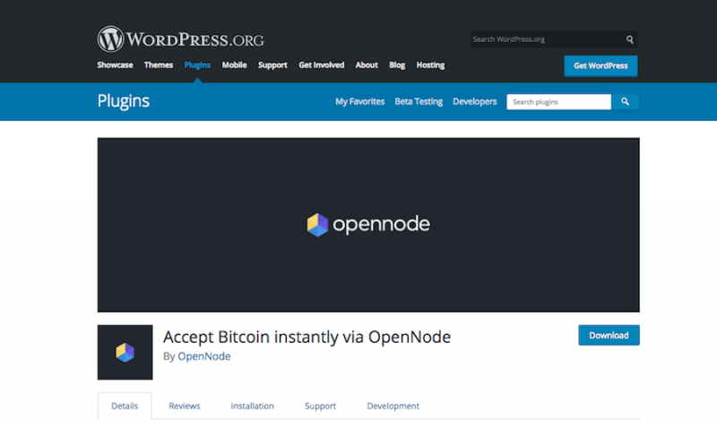Go to Developers page
Image resolution: width=717 pixels, height=427 pixels.
475,101
